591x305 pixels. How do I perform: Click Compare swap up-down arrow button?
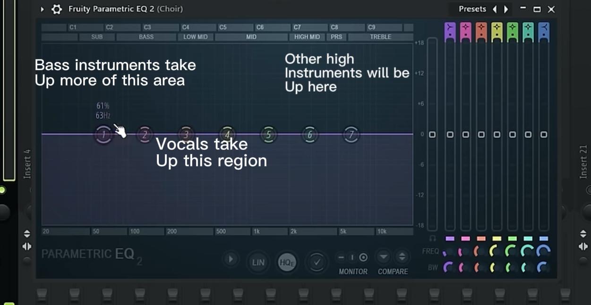coord(402,257)
